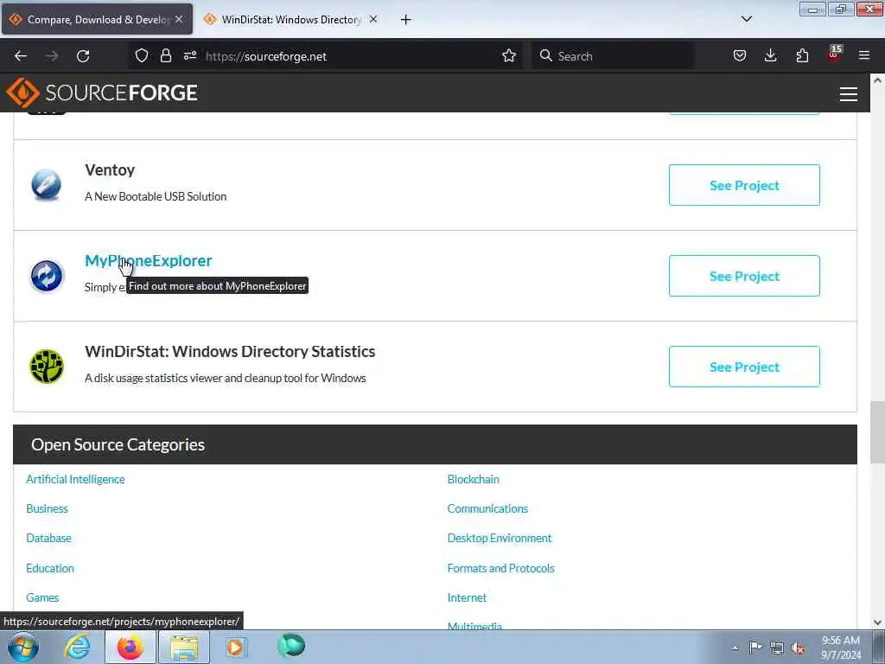Switch to WinDirStat: Windows Directory tab

291,19
